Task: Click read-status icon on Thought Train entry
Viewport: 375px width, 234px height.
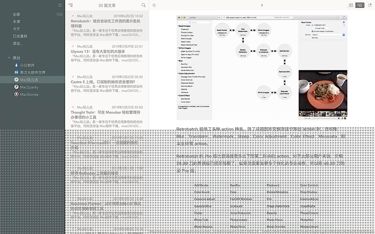Action: click(73, 107)
